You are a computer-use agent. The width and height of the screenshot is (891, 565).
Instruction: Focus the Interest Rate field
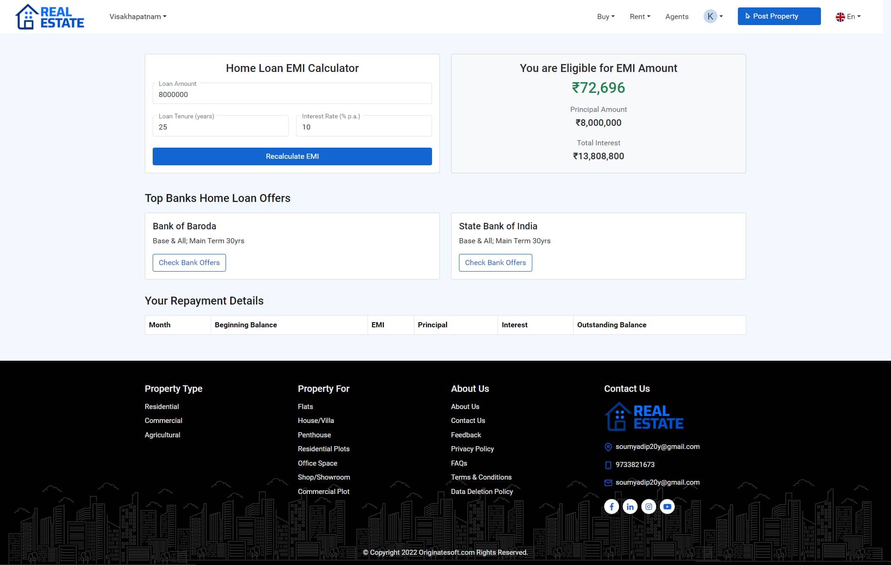click(364, 126)
